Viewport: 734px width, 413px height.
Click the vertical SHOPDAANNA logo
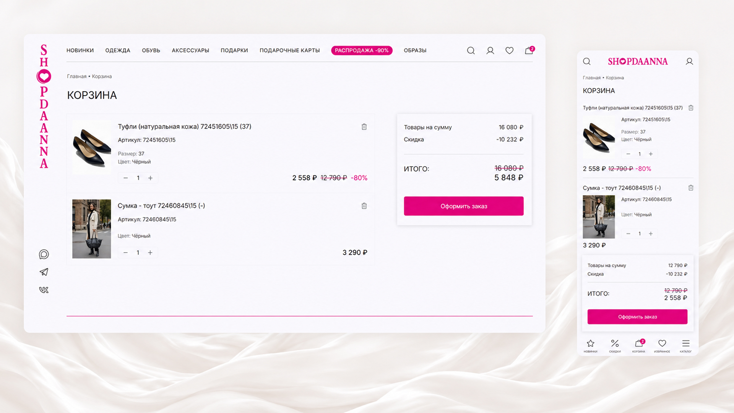44,106
